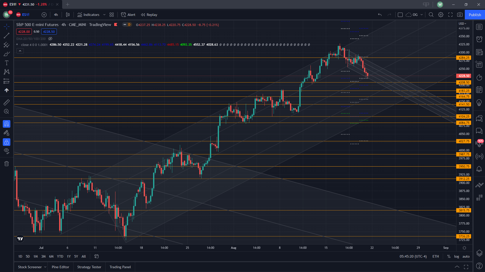
Task: Open the OG cloud layout menu
Action: pos(414,15)
